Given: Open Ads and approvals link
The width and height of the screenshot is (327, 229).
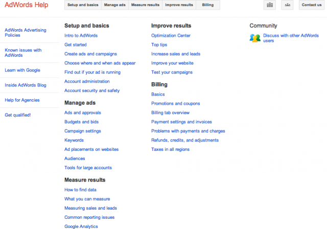Looking at the screenshot, I should tap(83, 112).
